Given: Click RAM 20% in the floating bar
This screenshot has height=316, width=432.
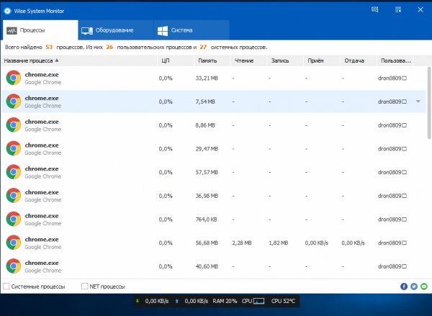Looking at the screenshot, I should (225, 301).
